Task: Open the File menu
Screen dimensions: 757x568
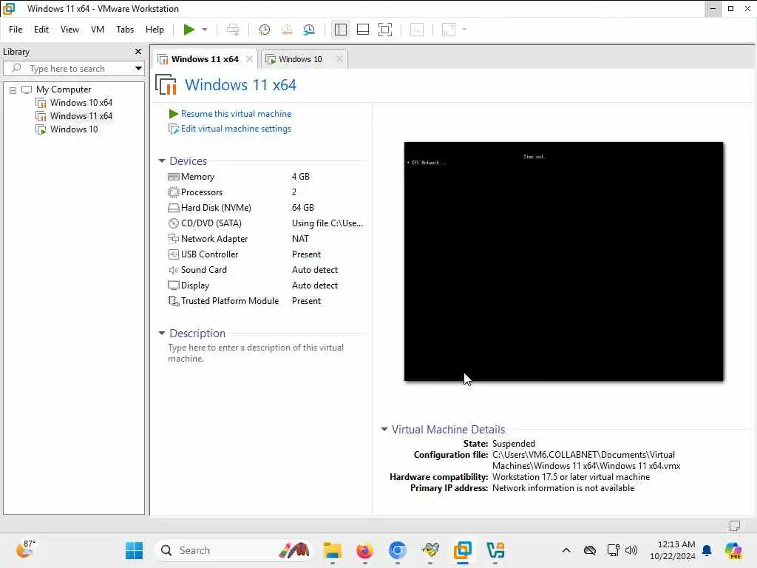Action: click(x=16, y=30)
